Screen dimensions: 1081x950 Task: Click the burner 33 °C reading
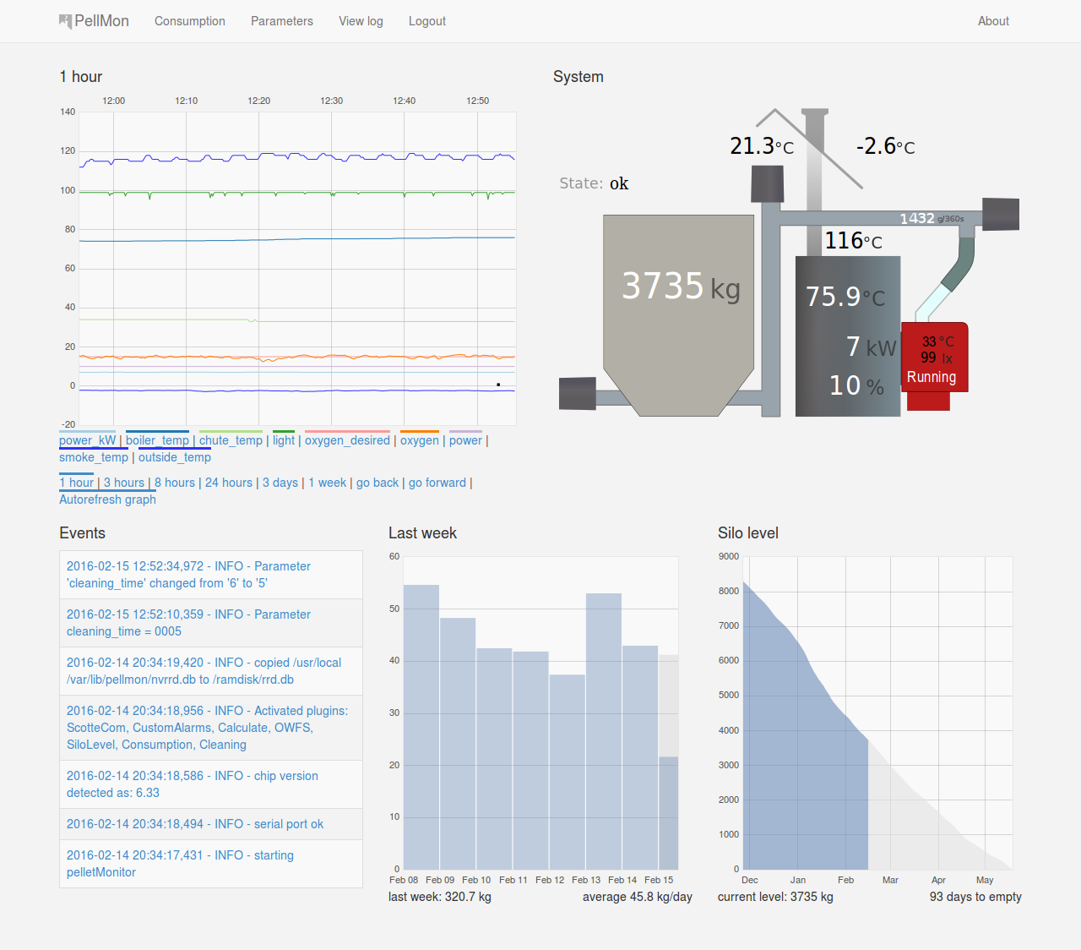tap(937, 342)
